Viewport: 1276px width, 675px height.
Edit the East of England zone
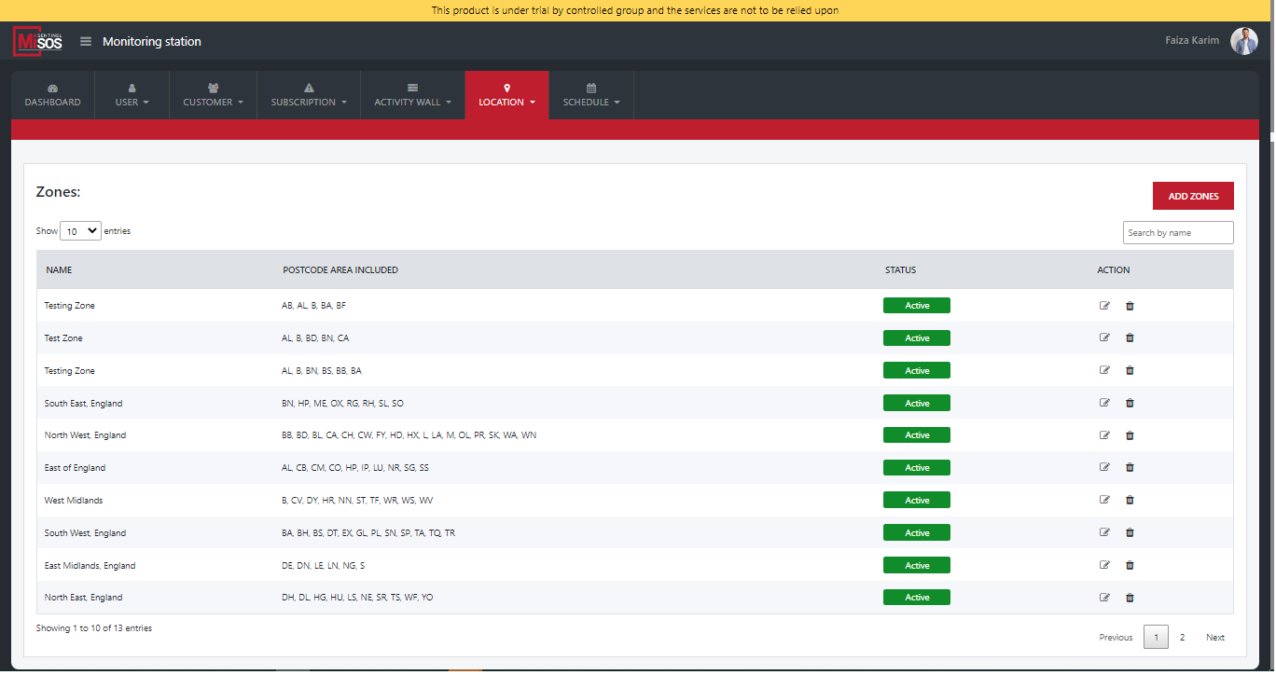1104,467
